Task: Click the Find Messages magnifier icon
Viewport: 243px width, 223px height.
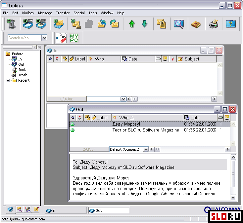Action: [179, 24]
